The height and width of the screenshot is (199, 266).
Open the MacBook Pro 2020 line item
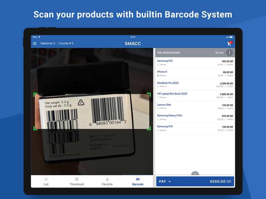click(195, 85)
